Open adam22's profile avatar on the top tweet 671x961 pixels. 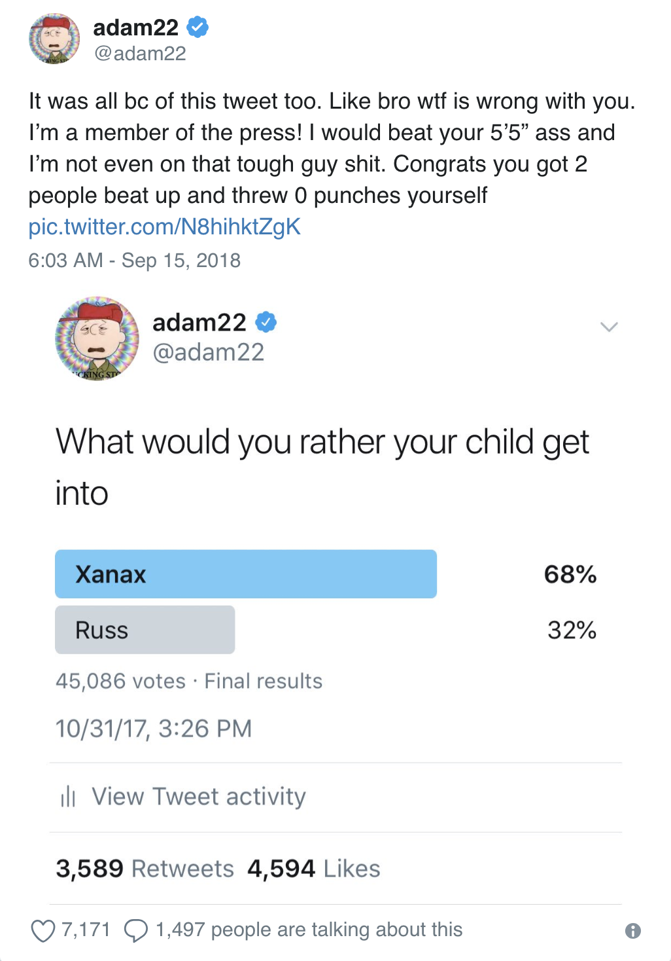(x=56, y=39)
